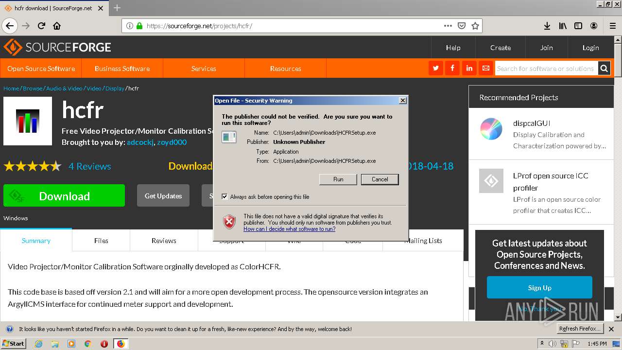Image resolution: width=622 pixels, height=350 pixels.
Task: Click the Pocket save icon in address bar
Action: coord(462,26)
